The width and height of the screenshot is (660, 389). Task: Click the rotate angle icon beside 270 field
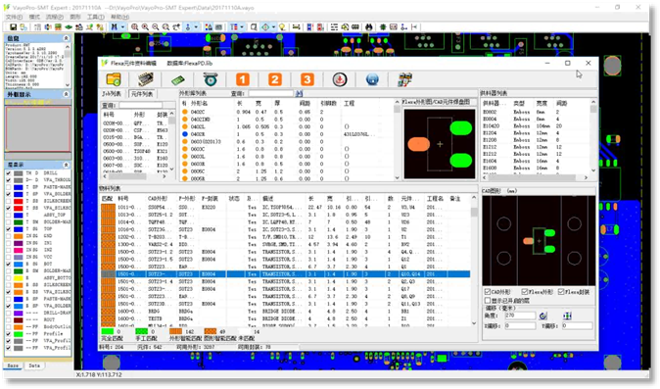(x=543, y=316)
